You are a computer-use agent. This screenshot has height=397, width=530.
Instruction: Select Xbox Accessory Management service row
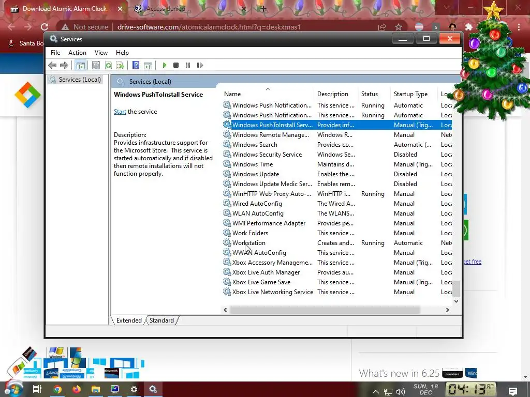(x=337, y=262)
